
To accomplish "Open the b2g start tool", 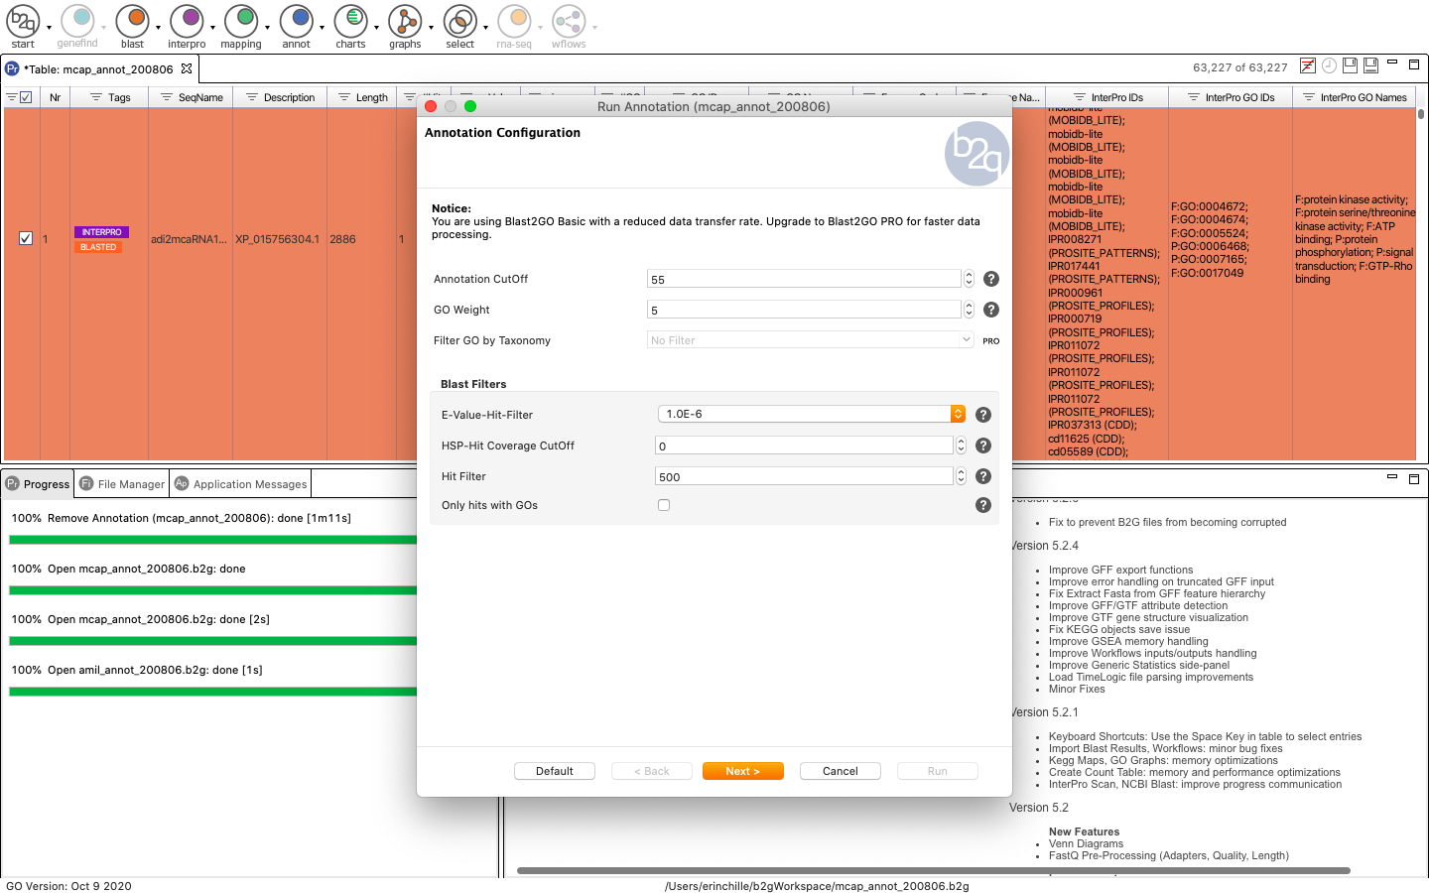I will tap(23, 21).
